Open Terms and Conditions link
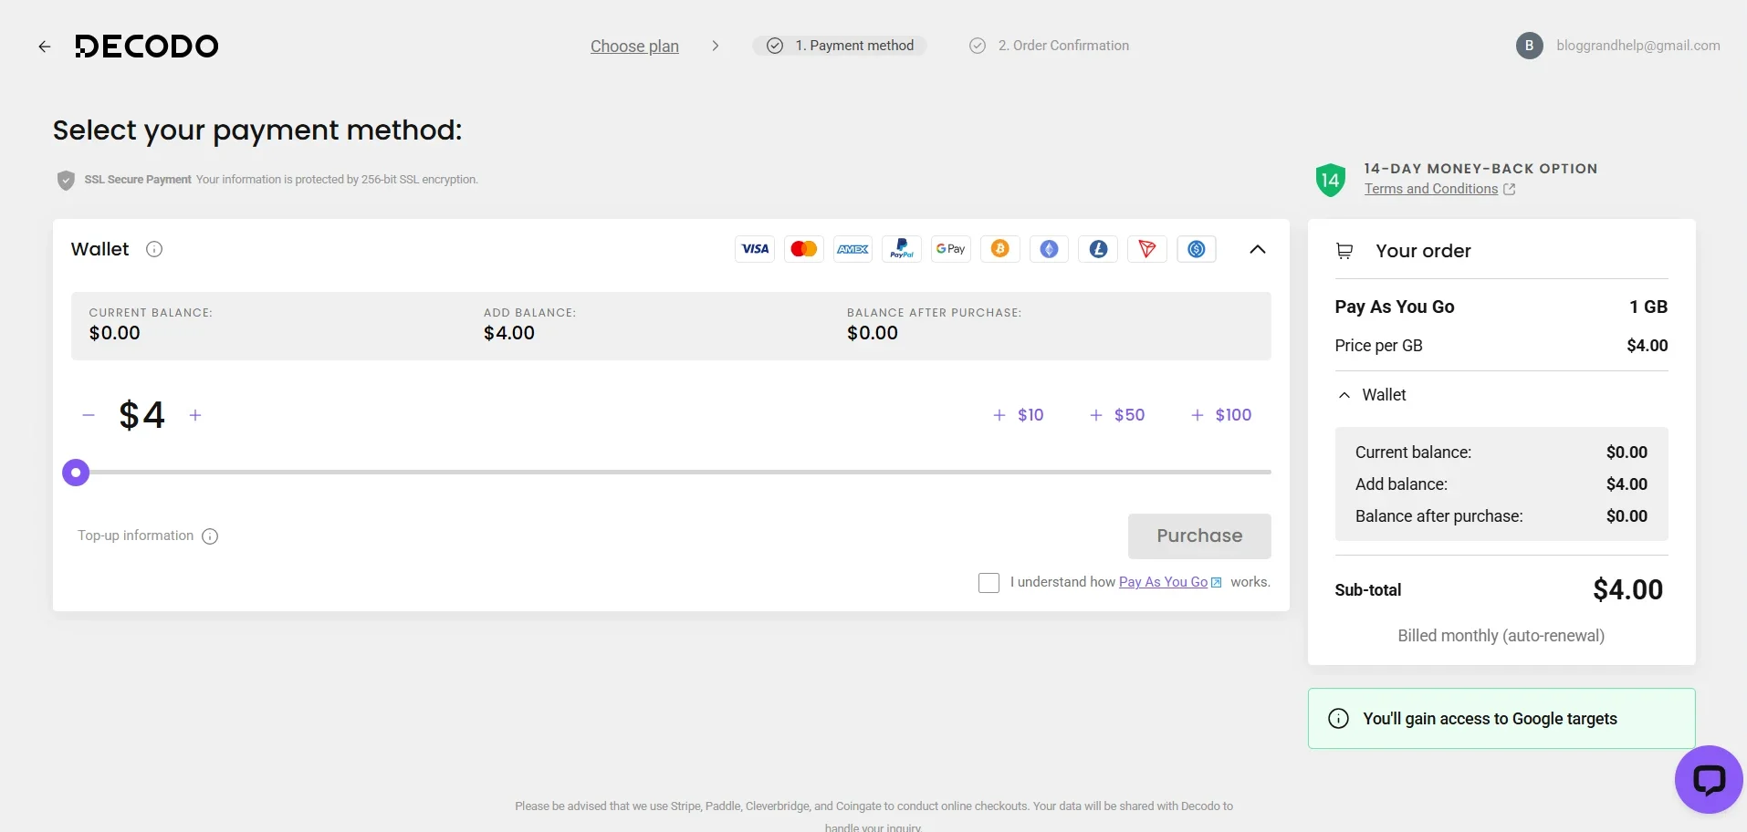 point(1431,189)
